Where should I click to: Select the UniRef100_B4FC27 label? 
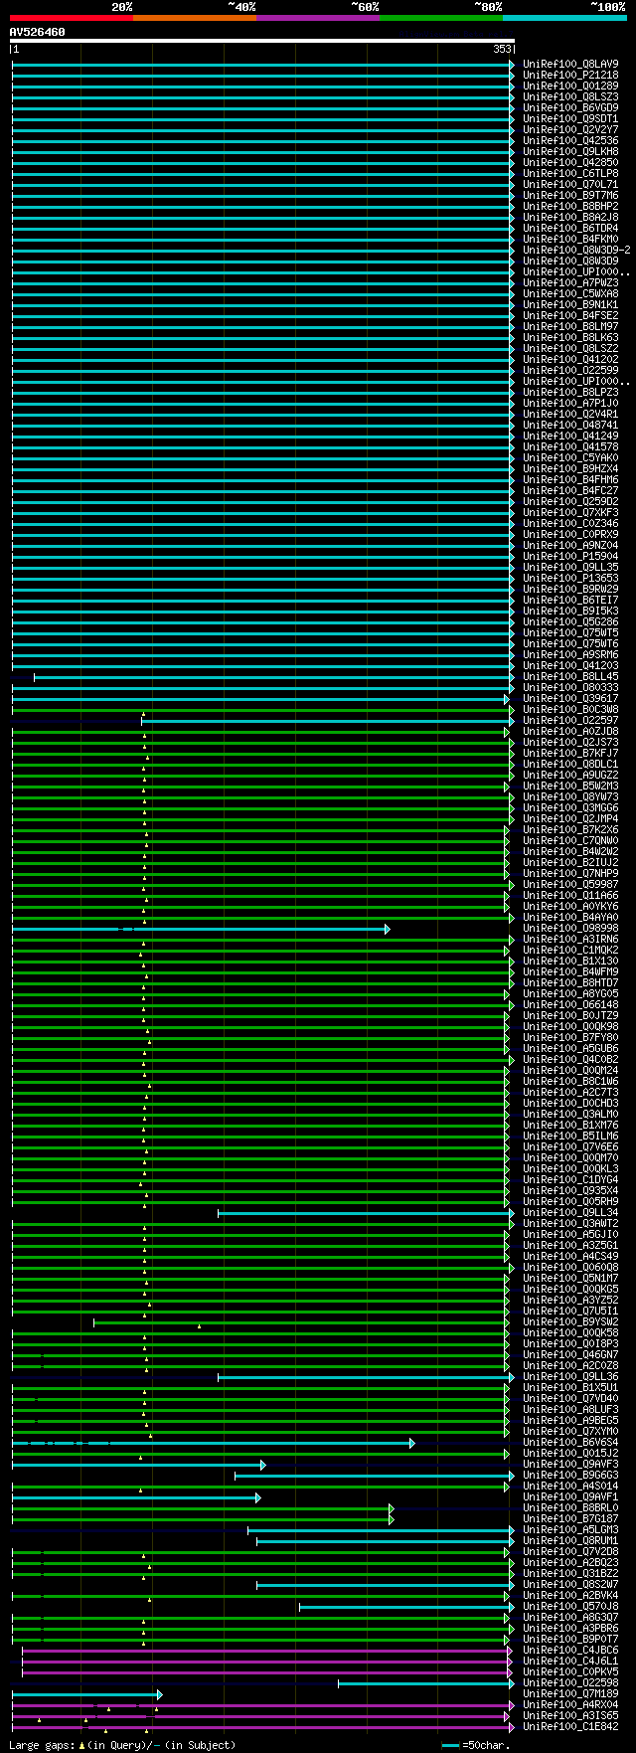tap(570, 490)
